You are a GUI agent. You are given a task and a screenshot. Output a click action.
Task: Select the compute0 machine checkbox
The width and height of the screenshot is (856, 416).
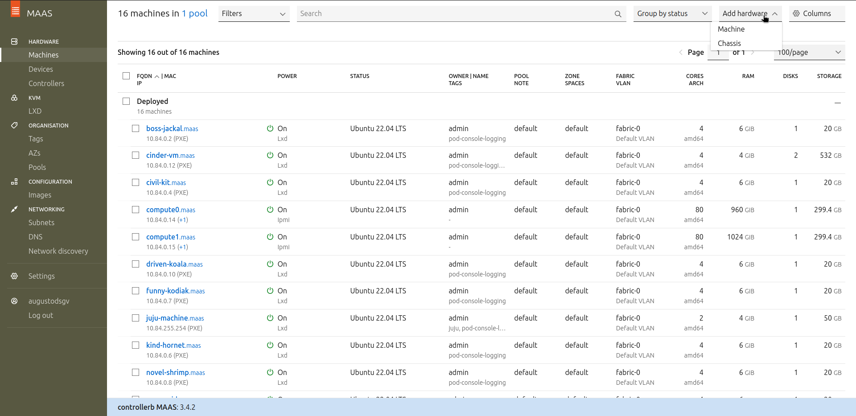click(x=136, y=210)
